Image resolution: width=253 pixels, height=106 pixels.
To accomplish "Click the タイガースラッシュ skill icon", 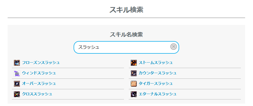I will pos(133,84).
